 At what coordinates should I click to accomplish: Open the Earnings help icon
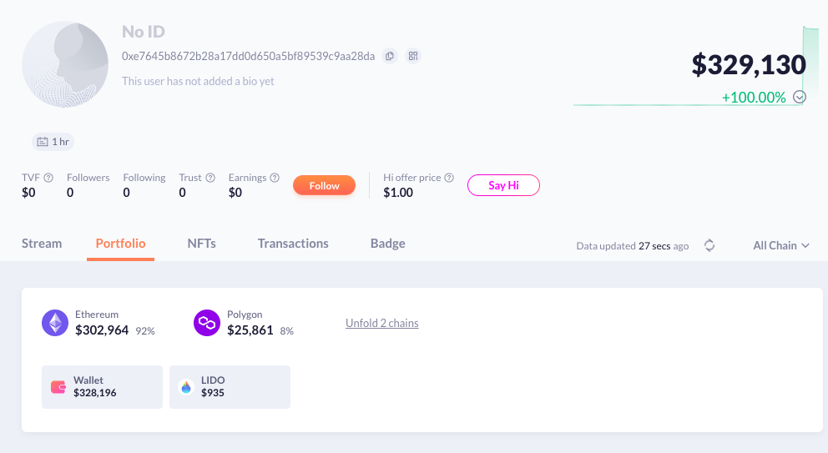(275, 178)
